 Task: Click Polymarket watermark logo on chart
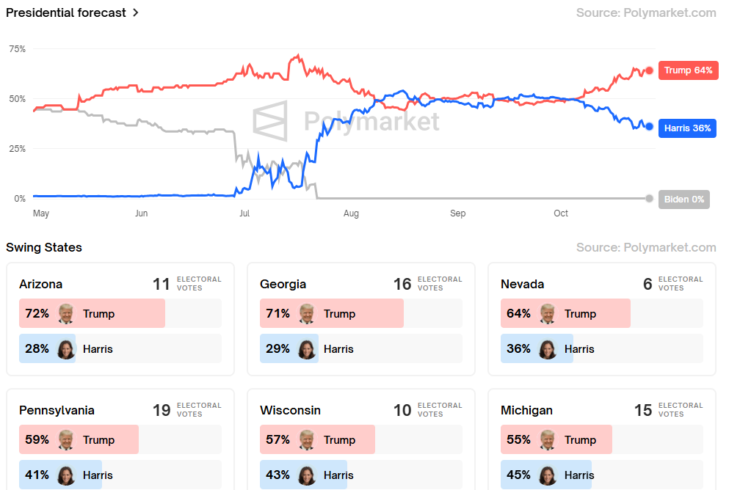tap(269, 121)
